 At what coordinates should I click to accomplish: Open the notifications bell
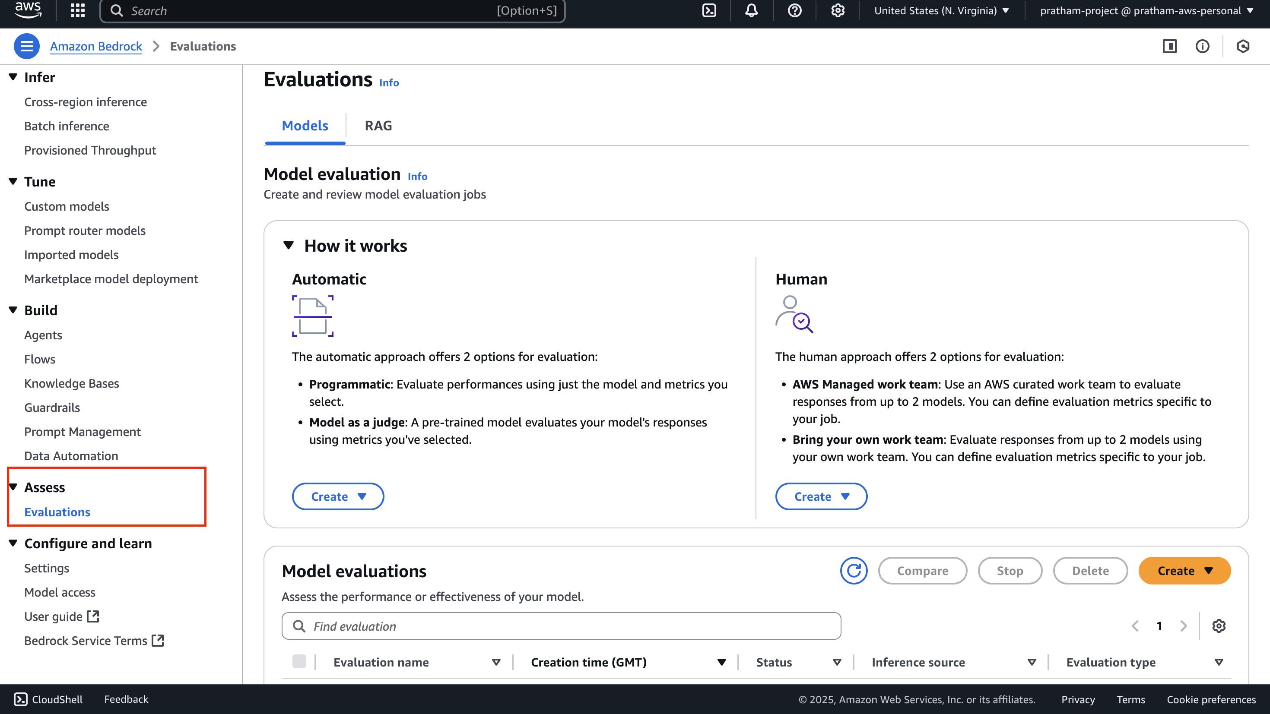click(x=751, y=10)
